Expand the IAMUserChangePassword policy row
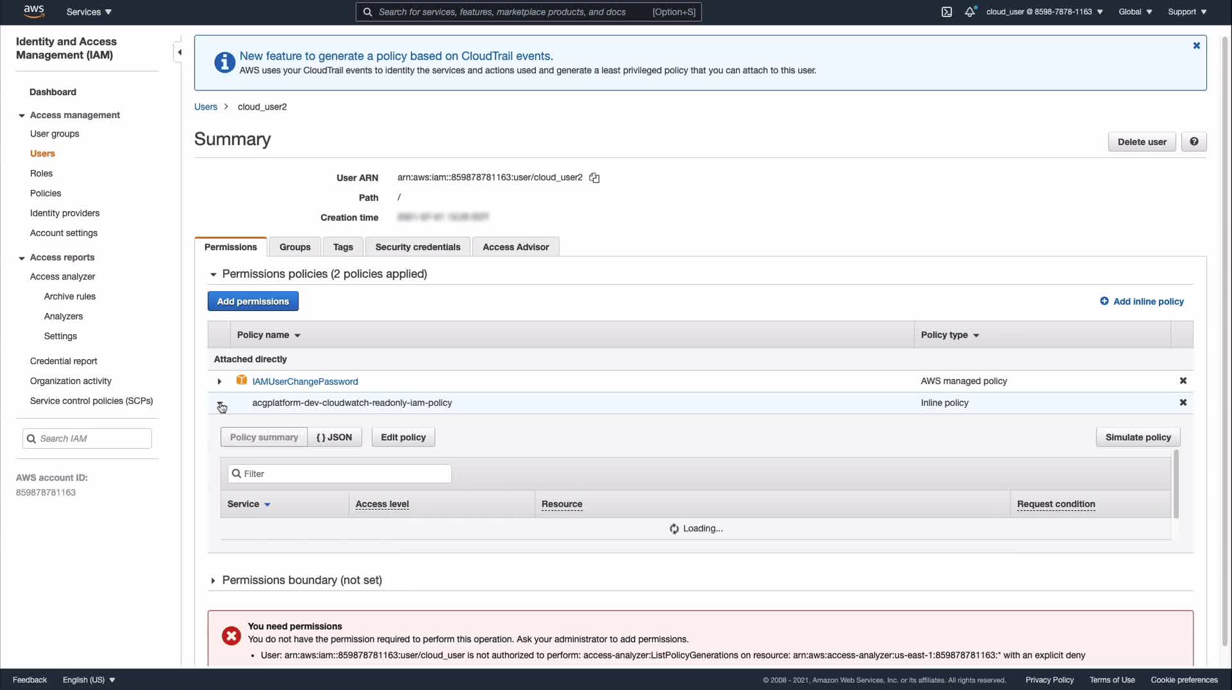This screenshot has height=690, width=1232. point(219,382)
